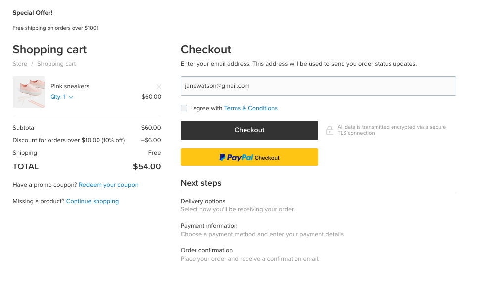This screenshot has width=491, height=287.
Task: Select the Order confirmation step
Action: [206, 250]
